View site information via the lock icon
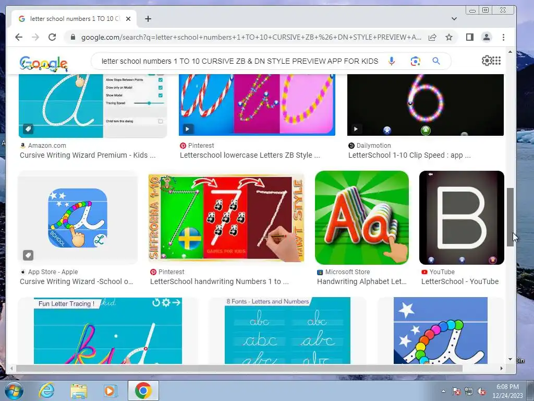 click(73, 37)
